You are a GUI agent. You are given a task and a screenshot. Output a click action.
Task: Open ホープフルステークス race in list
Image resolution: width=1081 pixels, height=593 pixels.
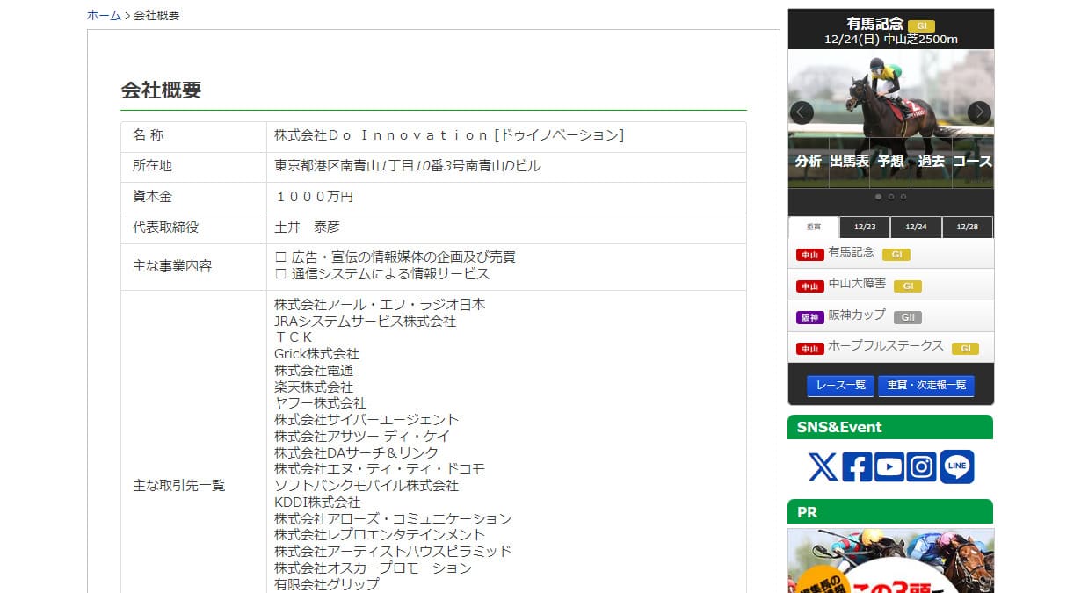[886, 346]
